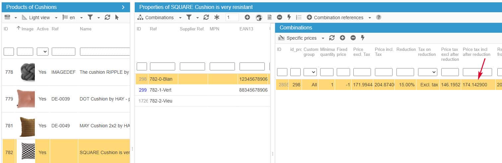Refresh the Products of Cushions grid
Screen dimensions: 502x163
[x=107, y=18]
